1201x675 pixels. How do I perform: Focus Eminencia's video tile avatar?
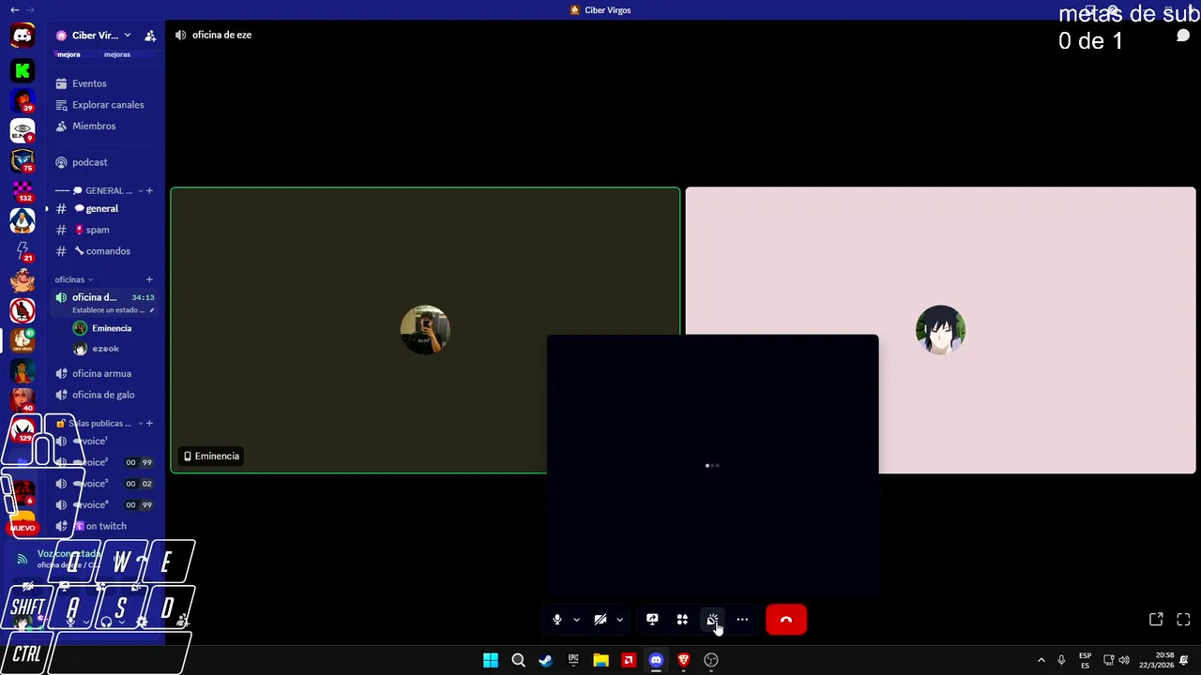point(425,329)
